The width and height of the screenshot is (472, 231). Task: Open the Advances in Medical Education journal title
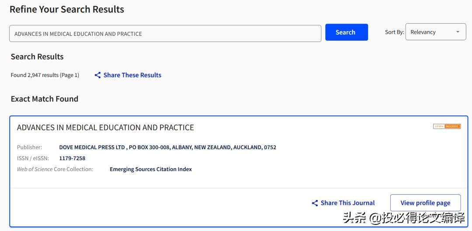click(x=105, y=128)
